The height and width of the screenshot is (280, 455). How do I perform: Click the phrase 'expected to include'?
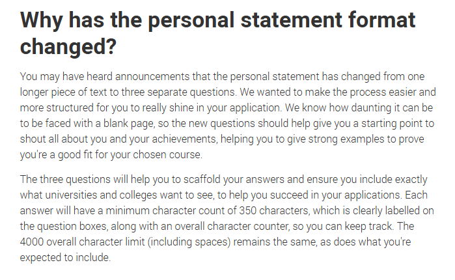click(x=65, y=258)
